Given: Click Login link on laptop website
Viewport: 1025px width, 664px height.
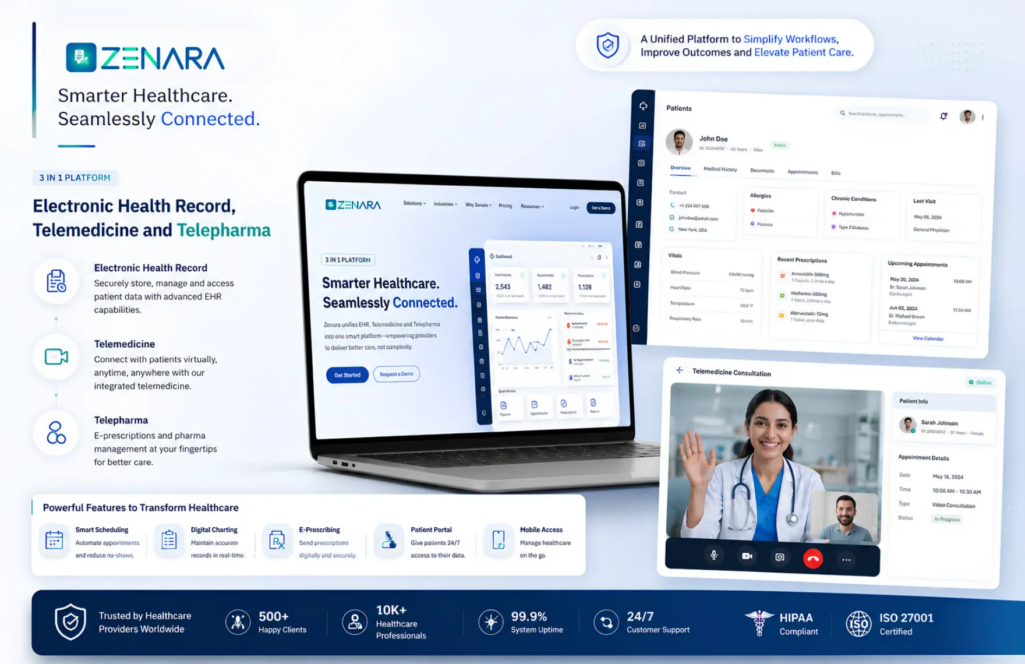Looking at the screenshot, I should pyautogui.click(x=574, y=207).
